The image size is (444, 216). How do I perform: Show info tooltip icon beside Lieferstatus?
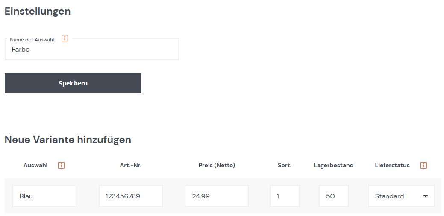click(423, 165)
